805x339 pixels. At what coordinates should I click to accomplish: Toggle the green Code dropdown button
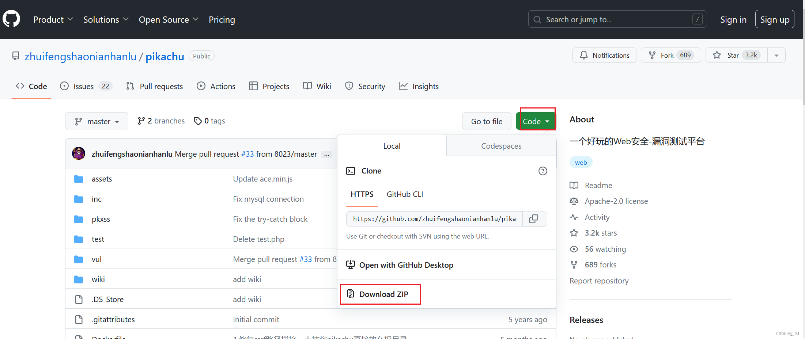[x=536, y=121]
